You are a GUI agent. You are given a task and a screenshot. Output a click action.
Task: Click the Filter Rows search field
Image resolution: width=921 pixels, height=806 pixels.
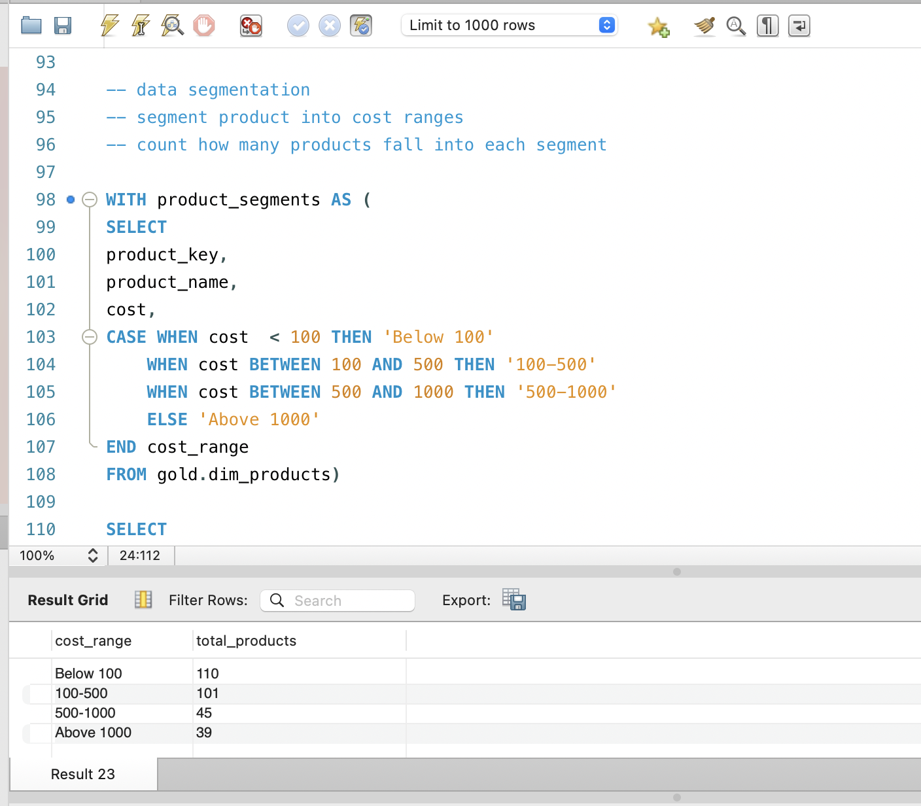(x=338, y=601)
